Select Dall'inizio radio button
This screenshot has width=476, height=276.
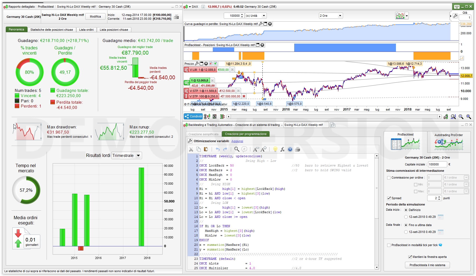pyautogui.click(x=406, y=210)
